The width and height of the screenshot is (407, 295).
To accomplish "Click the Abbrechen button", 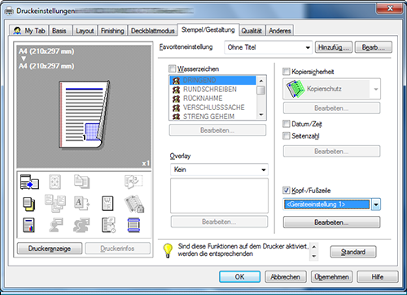I will (286, 277).
